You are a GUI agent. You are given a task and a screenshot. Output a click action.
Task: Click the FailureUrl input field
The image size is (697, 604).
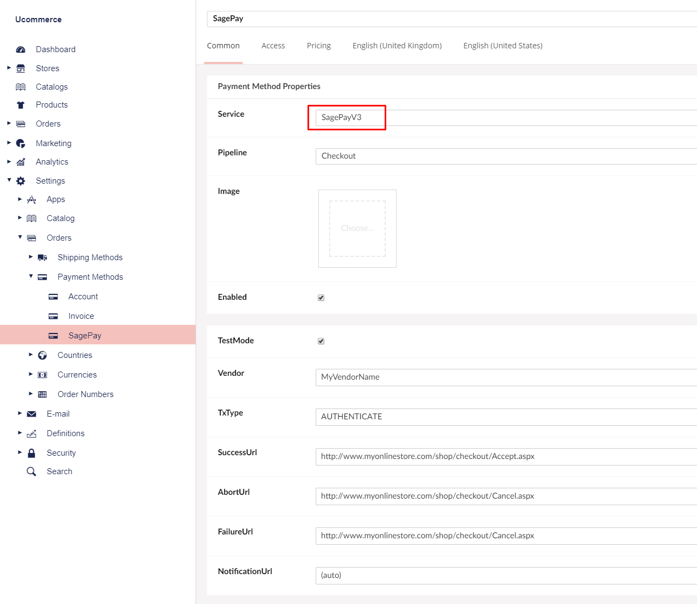(x=506, y=536)
